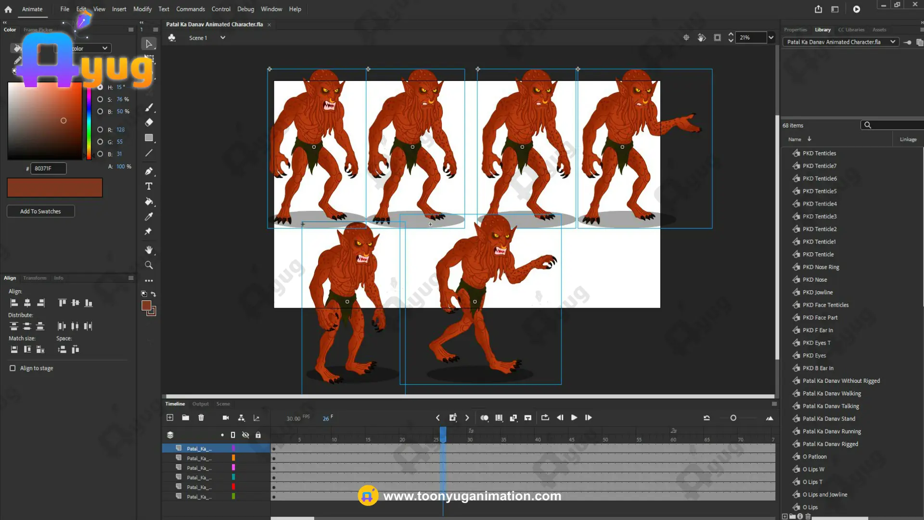
Task: Select Patal Ka Danav Walking library item
Action: pyautogui.click(x=832, y=393)
